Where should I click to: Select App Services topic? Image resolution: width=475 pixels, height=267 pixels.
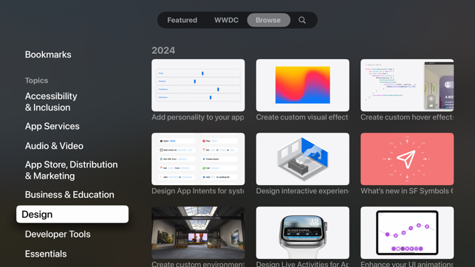click(52, 126)
